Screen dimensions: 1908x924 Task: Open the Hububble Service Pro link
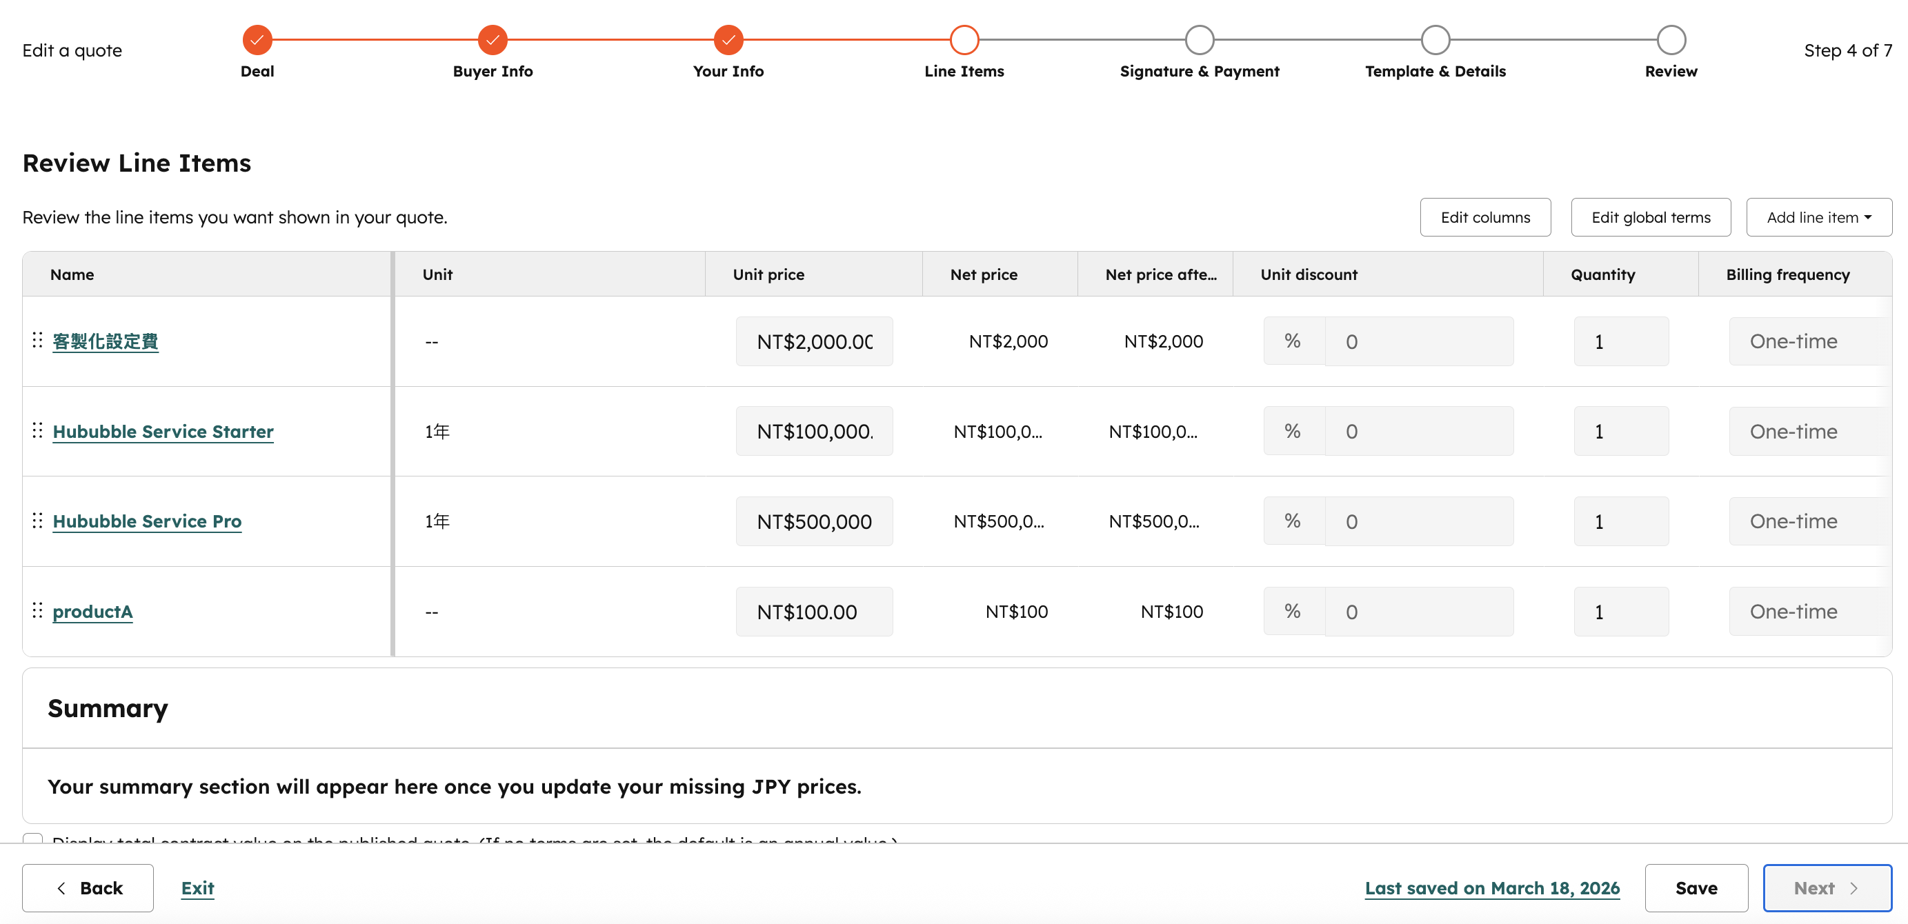[147, 521]
